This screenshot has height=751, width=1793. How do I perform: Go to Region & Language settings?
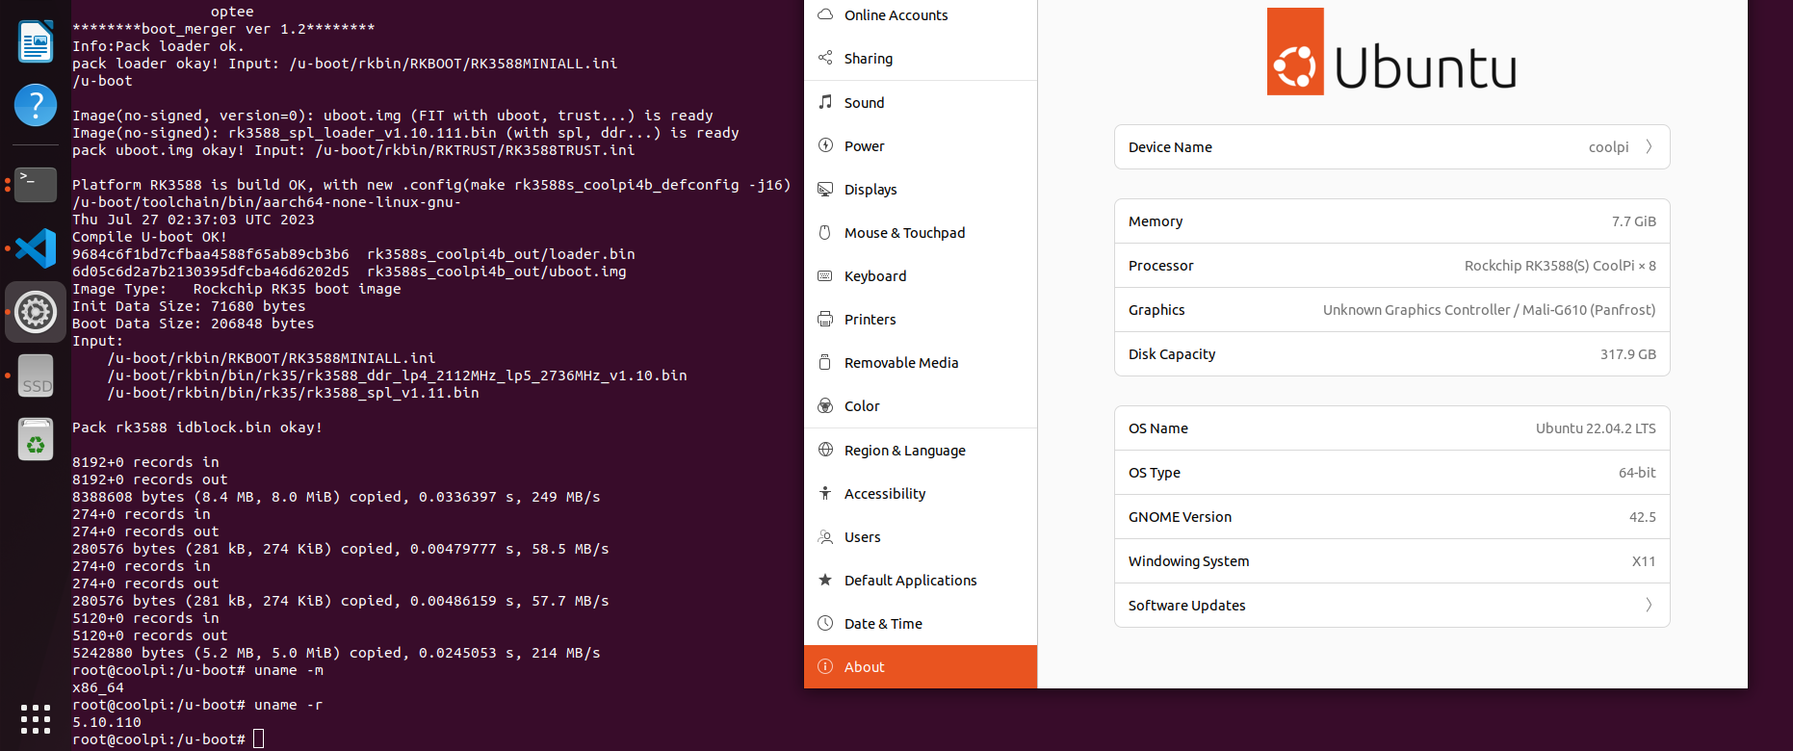tap(921, 450)
